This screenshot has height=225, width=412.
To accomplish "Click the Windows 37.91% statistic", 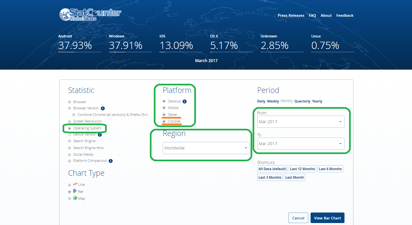I will (x=130, y=43).
